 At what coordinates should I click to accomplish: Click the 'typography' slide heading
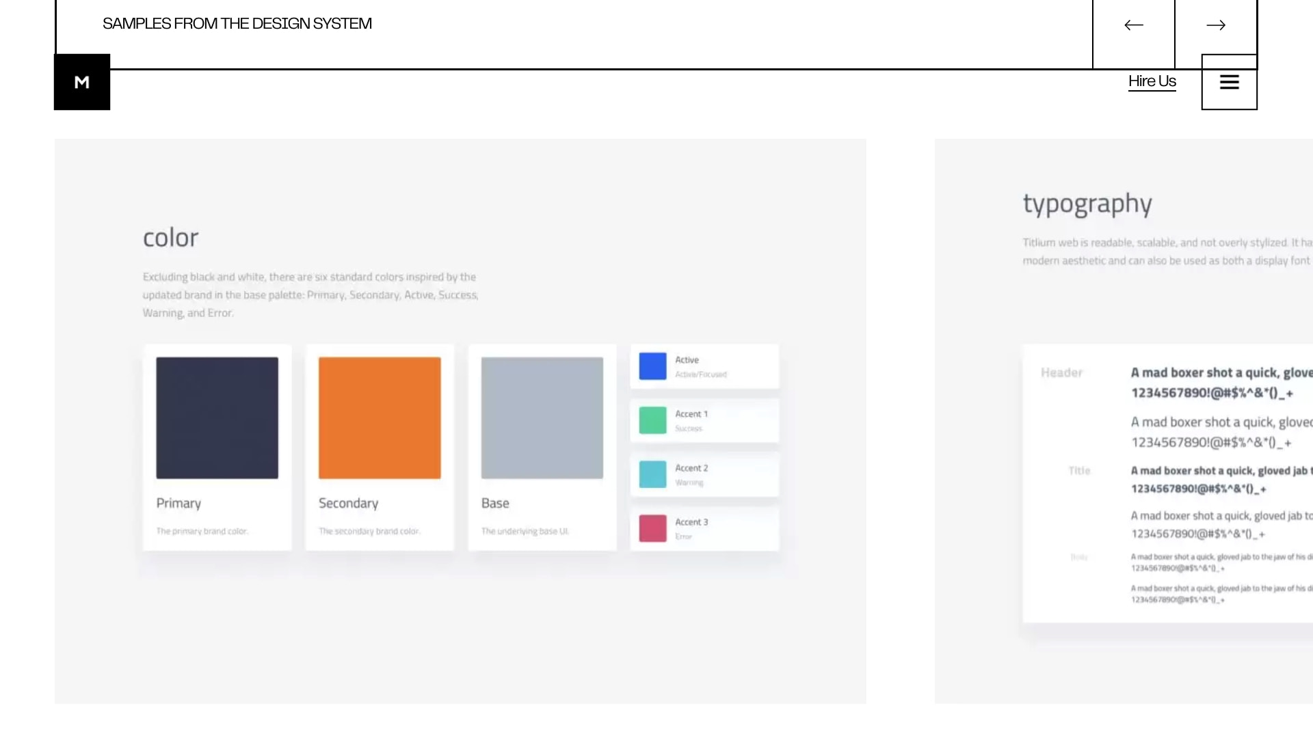coord(1087,204)
